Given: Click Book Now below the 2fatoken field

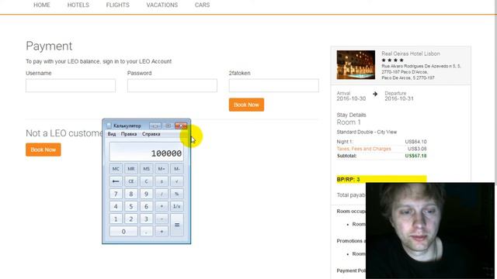Looking at the screenshot, I should (x=246, y=105).
